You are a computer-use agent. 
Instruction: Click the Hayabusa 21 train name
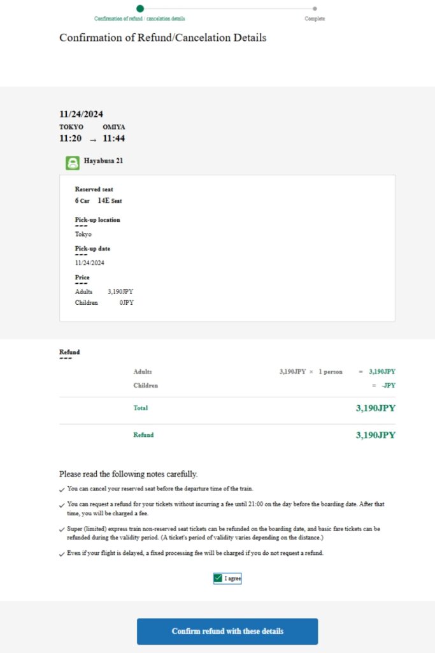103,161
